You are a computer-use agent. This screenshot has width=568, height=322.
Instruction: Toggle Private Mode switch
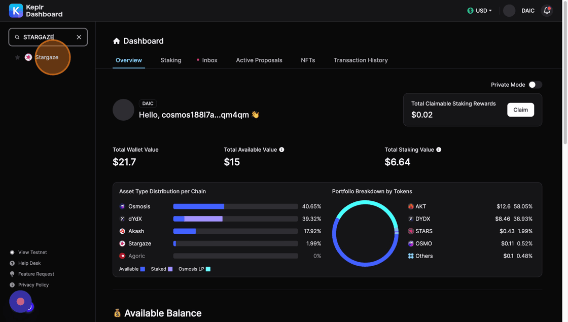point(535,85)
